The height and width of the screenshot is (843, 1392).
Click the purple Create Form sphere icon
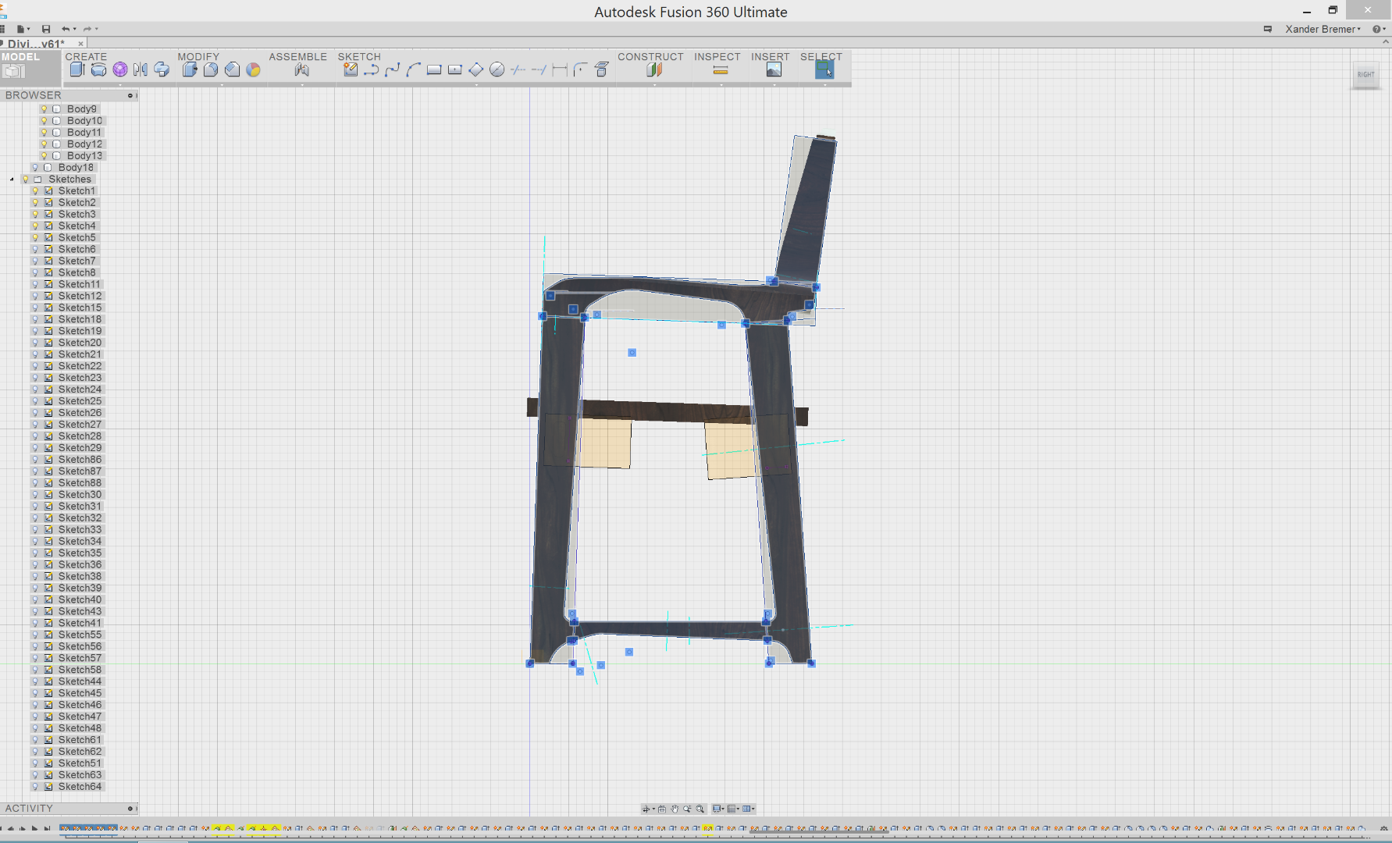coord(119,69)
